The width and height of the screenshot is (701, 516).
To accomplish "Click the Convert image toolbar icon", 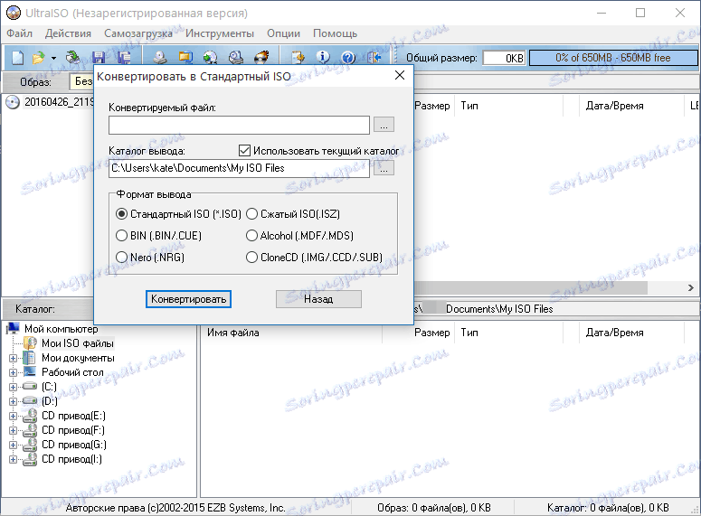I will [210, 58].
